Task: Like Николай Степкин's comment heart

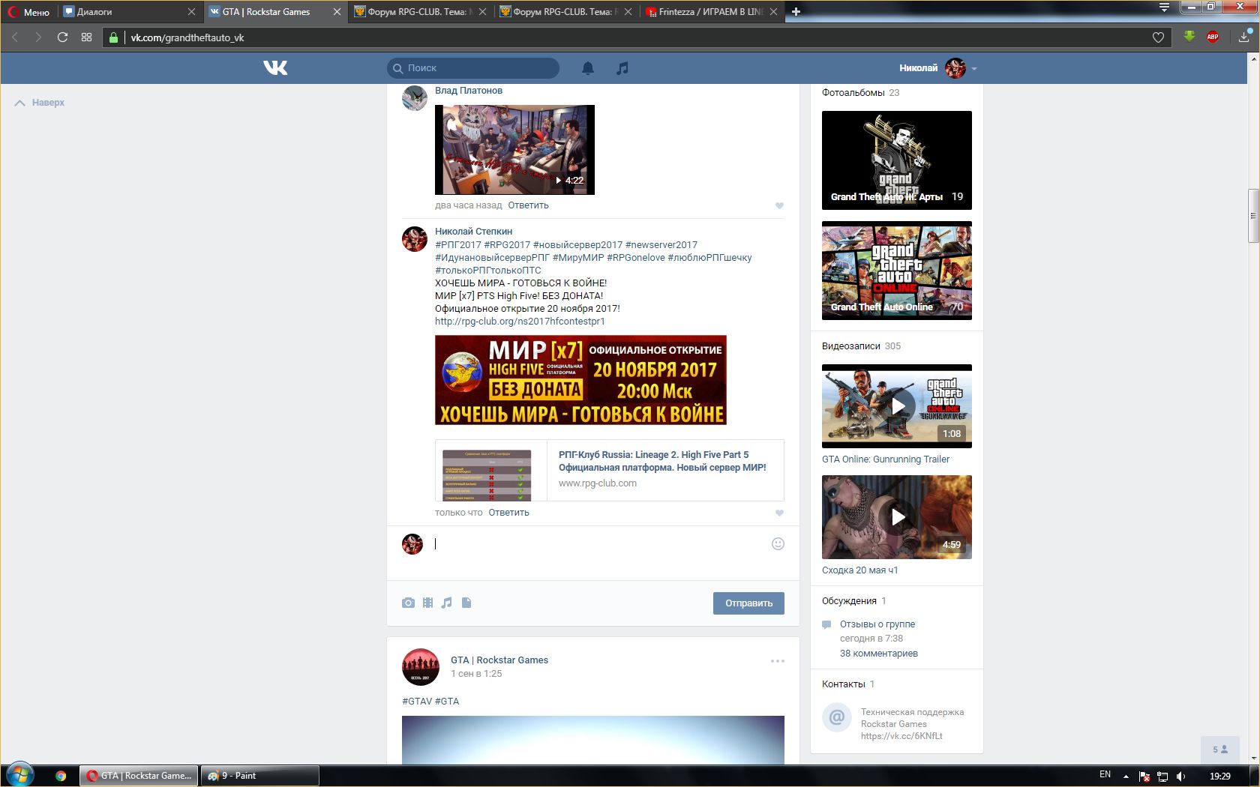Action: [x=779, y=513]
